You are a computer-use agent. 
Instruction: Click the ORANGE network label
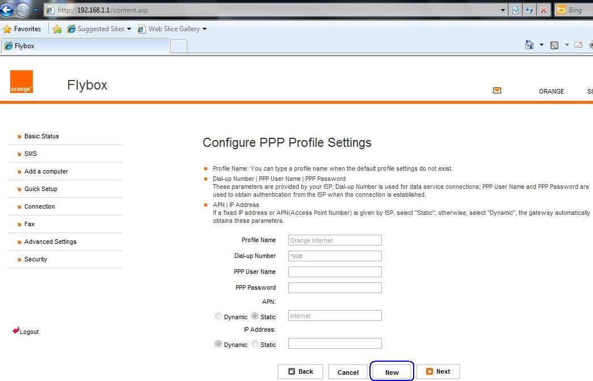tap(552, 91)
